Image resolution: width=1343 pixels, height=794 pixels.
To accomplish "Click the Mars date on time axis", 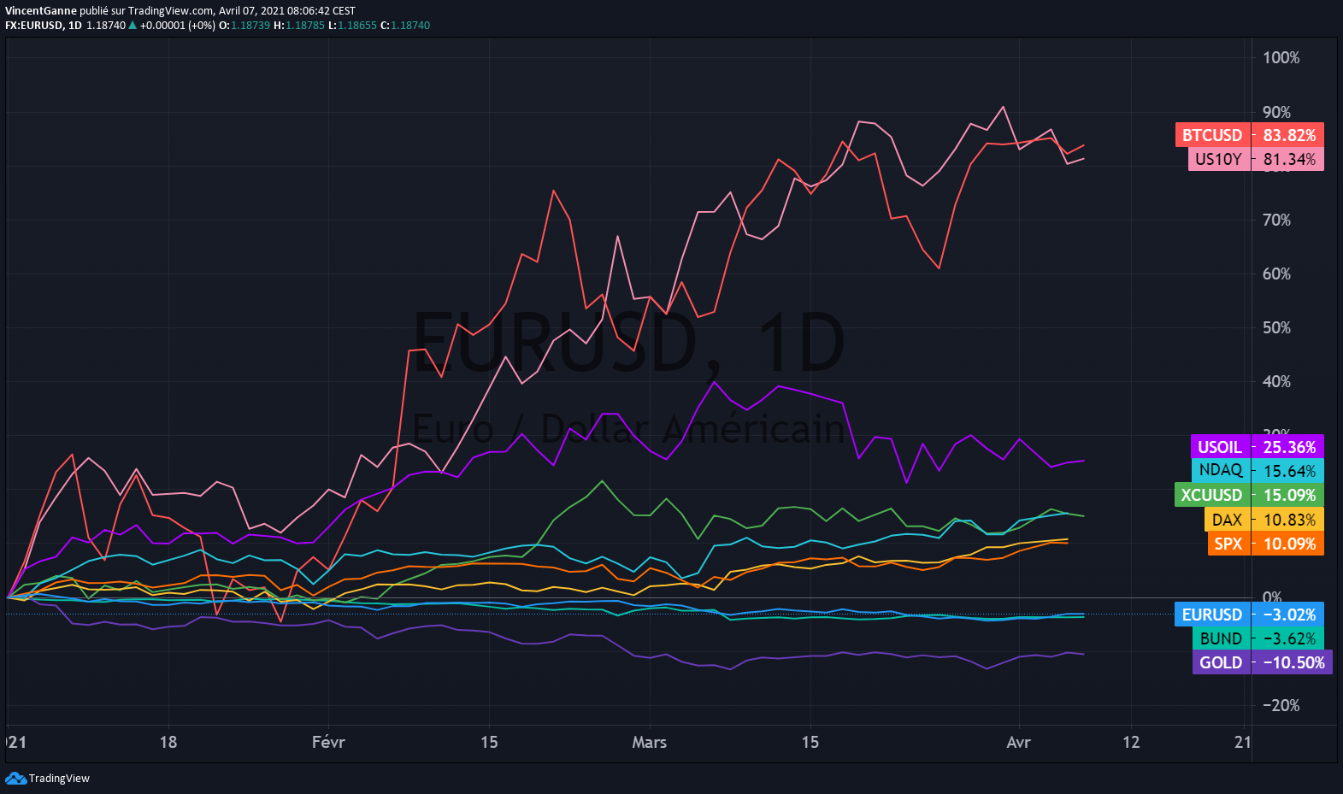I will pos(649,742).
